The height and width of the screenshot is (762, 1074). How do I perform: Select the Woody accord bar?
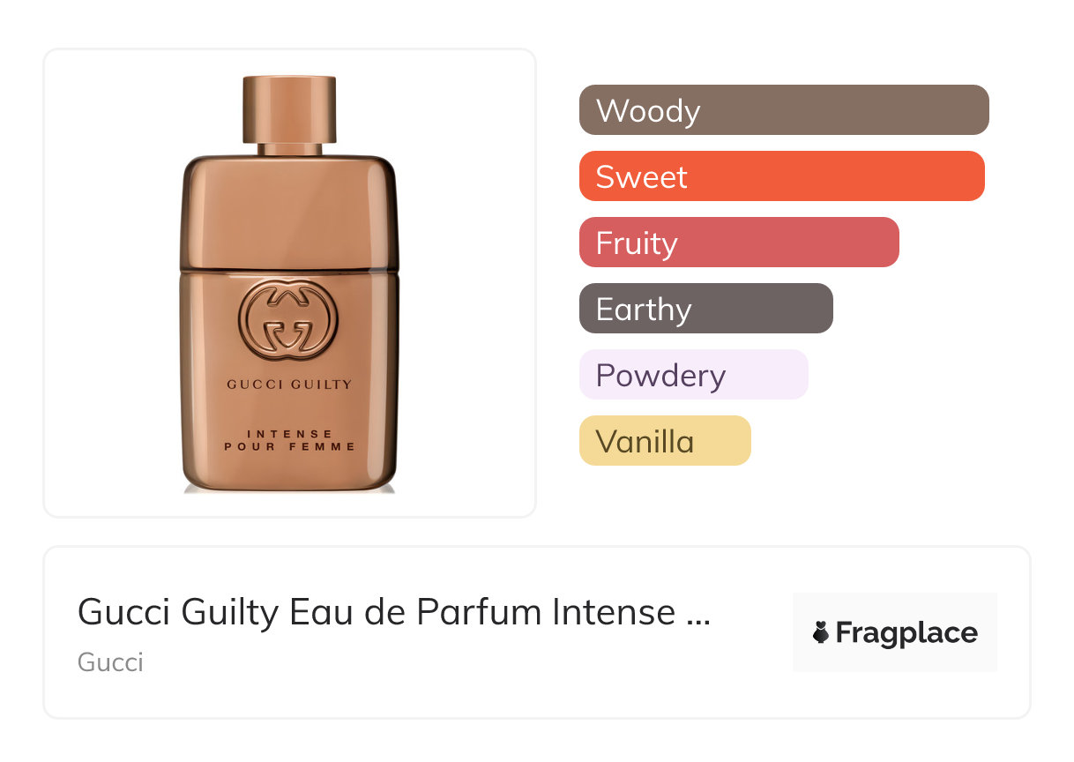(x=784, y=110)
